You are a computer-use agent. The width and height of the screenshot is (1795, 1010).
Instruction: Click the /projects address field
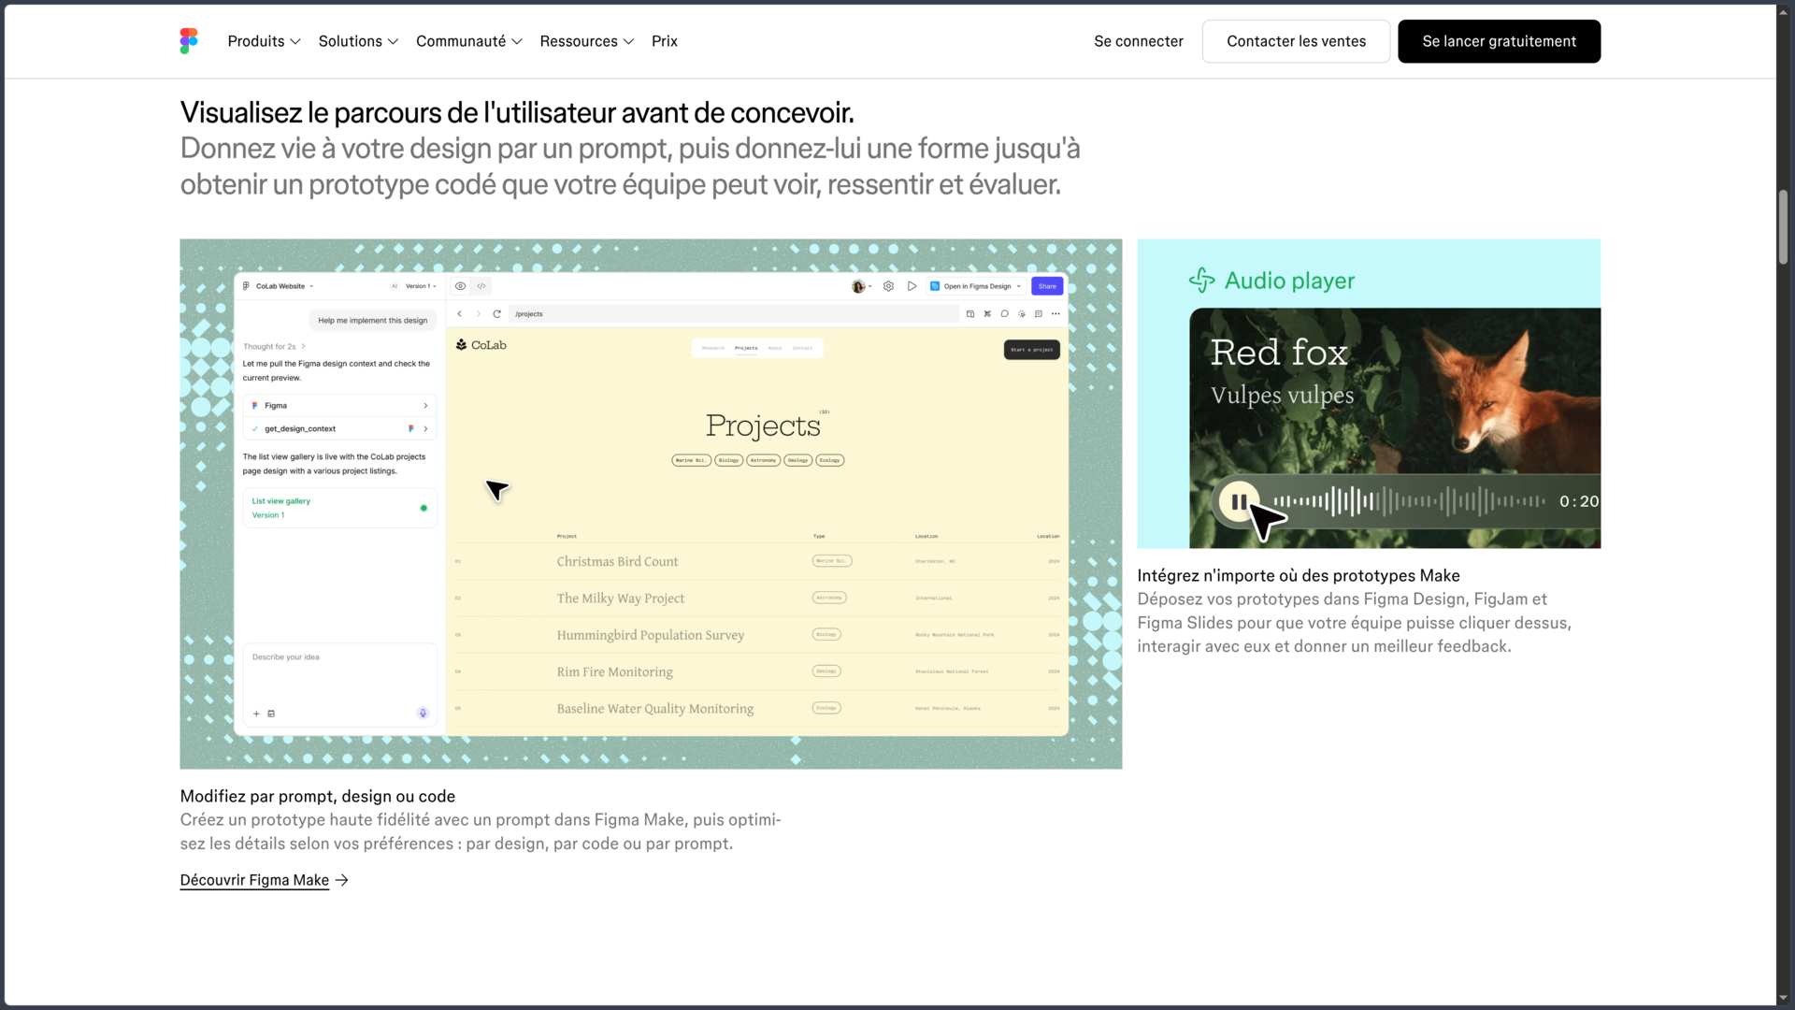click(x=734, y=313)
